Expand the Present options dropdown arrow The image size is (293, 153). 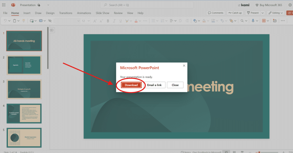point(263,13)
